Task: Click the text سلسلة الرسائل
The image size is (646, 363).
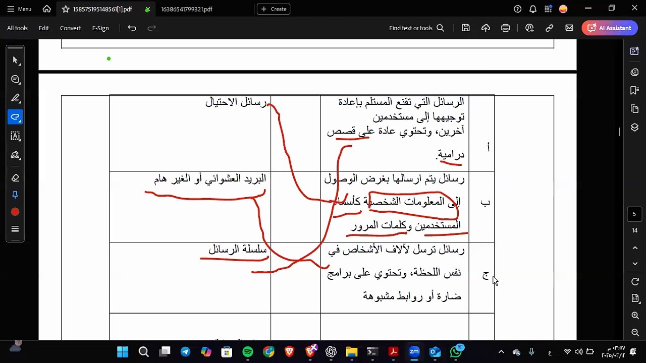Action: [x=237, y=250]
